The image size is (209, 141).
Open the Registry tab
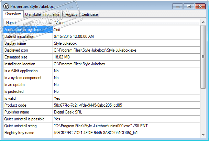(x=71, y=14)
